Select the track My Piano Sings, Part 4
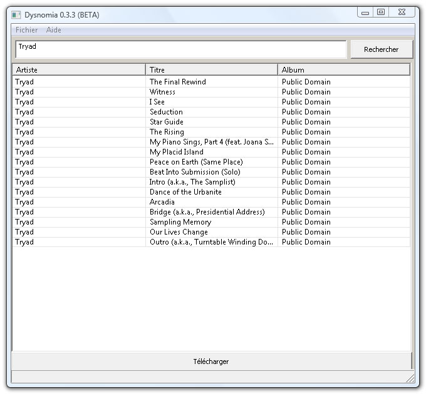The width and height of the screenshot is (426, 394). pyautogui.click(x=212, y=142)
